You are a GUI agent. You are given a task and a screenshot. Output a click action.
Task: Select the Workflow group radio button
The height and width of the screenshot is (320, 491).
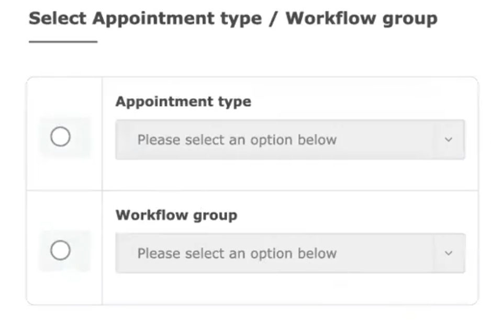pos(60,251)
